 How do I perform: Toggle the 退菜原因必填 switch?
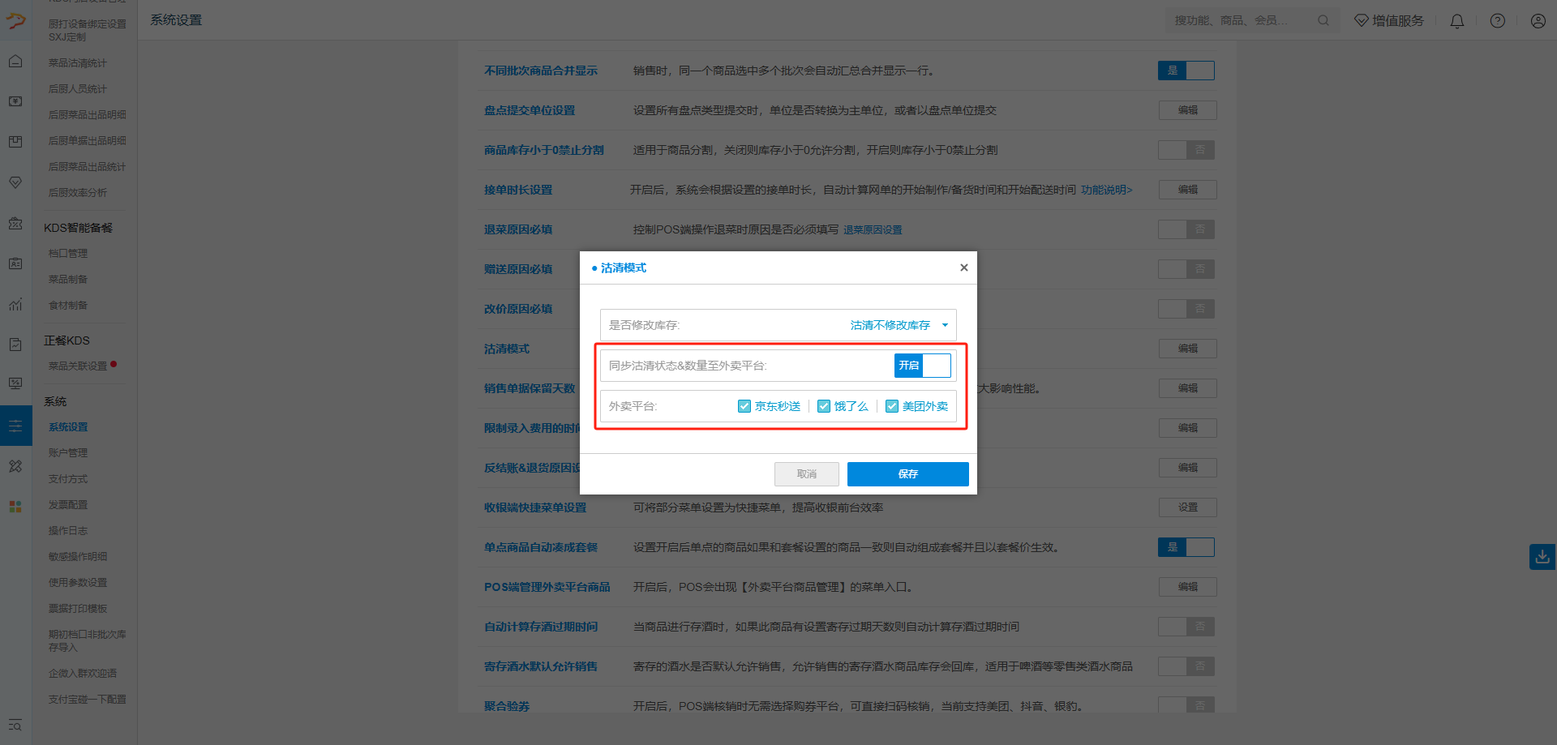pos(1186,229)
